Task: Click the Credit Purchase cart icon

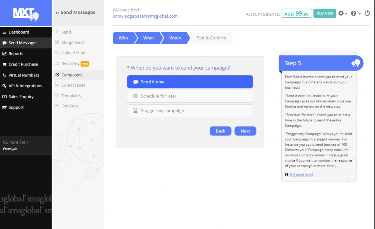Action: (x=4, y=64)
